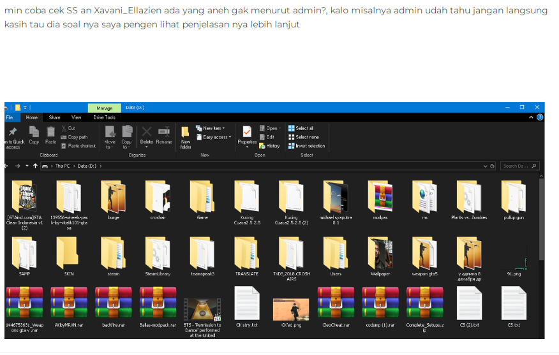Select the TRANSLATE folder
559x355 pixels.
247,256
